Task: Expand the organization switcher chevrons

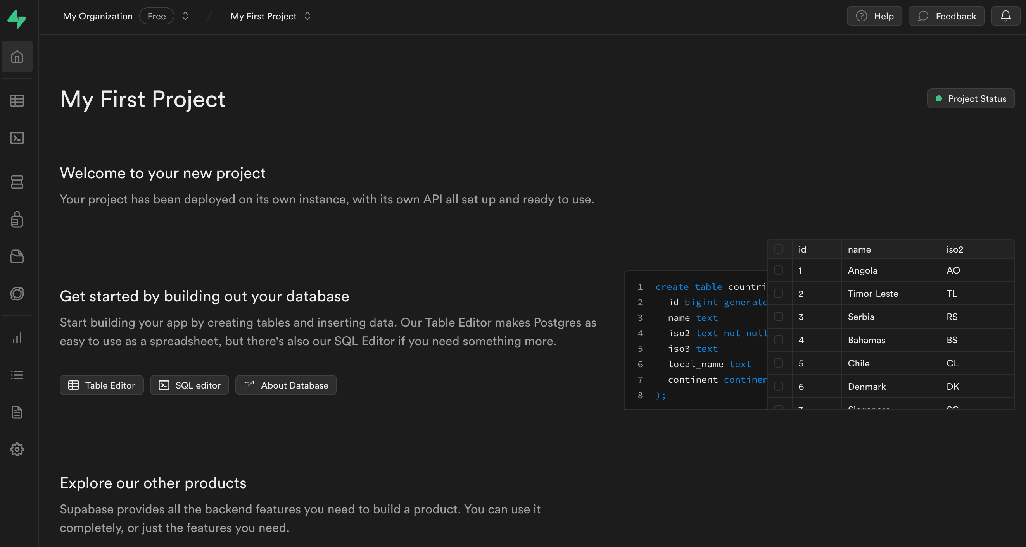Action: [x=185, y=16]
